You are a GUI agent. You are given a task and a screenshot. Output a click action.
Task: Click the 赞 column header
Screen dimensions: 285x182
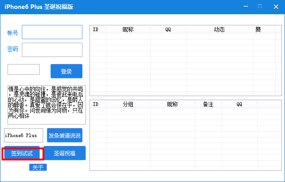coord(258,29)
